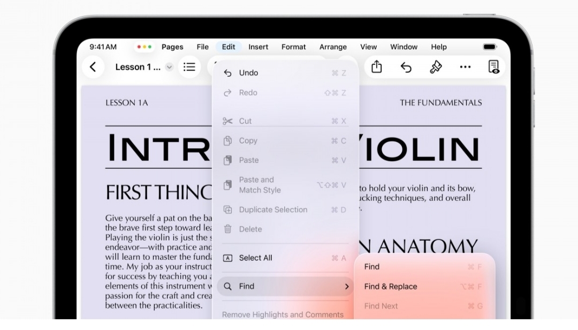This screenshot has height=330, width=578.
Task: Choose Find Next in submenu
Action: coord(423,306)
